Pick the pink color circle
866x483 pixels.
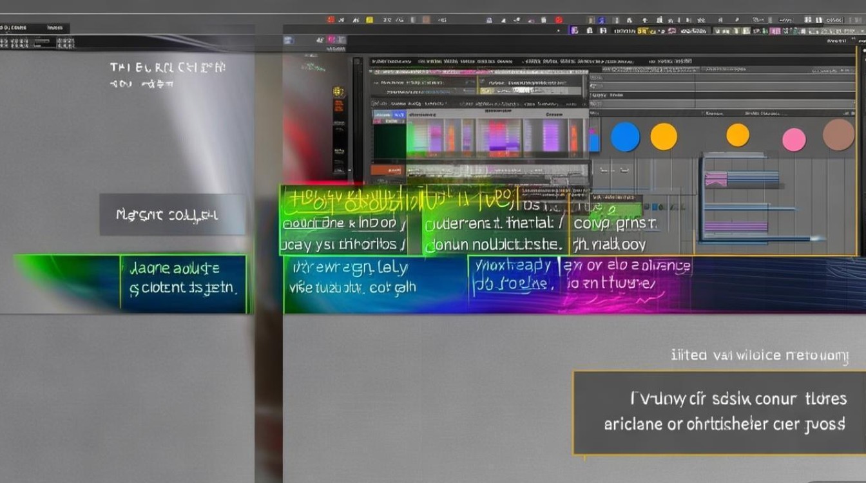794,139
